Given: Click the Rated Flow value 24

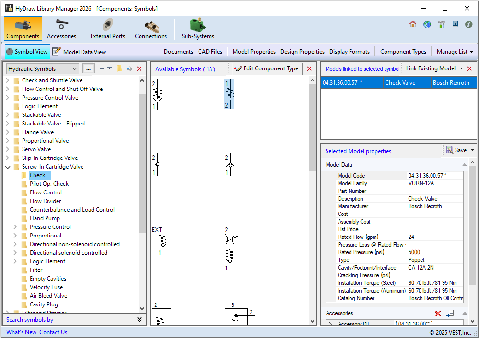Looking at the screenshot, I should pyautogui.click(x=435, y=237).
